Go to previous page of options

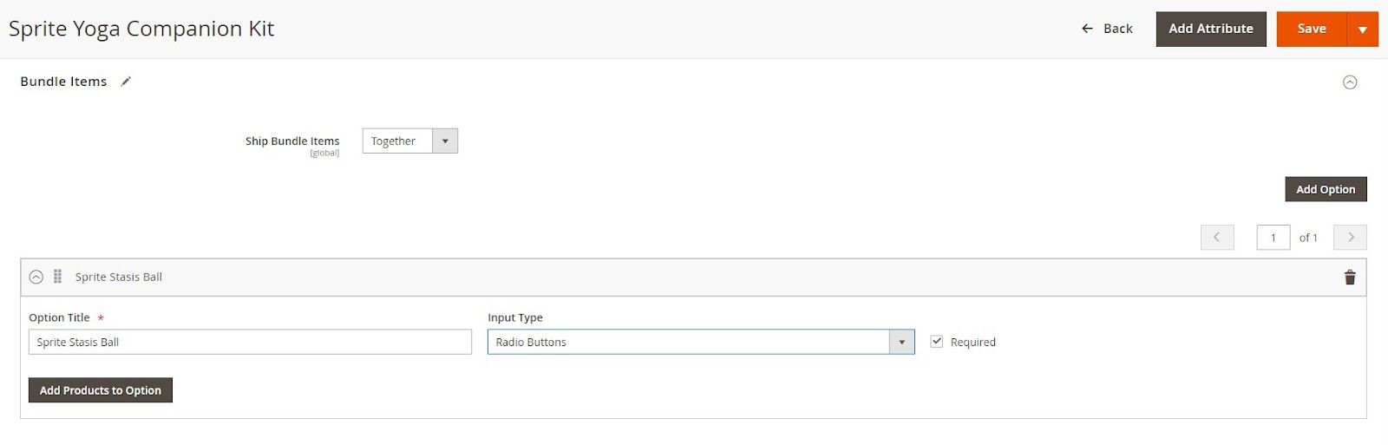pos(1217,237)
